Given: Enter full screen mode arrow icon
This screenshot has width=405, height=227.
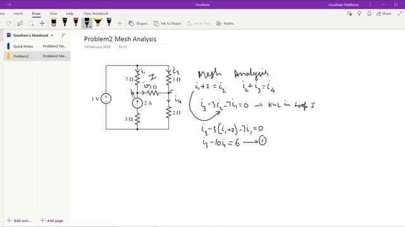Looking at the screenshot, I should point(400,14).
